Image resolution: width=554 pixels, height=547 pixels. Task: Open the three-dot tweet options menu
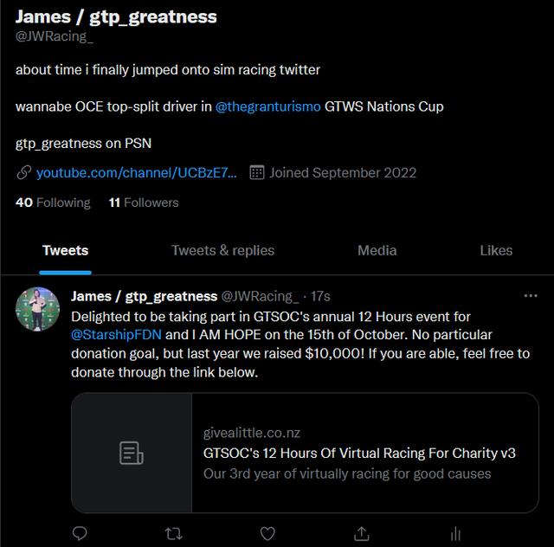click(531, 296)
